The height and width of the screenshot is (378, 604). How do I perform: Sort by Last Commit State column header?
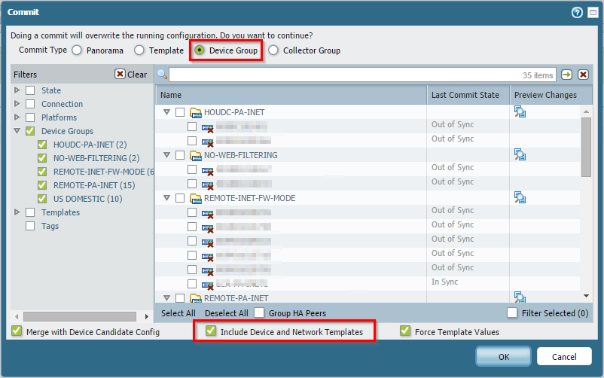(468, 95)
